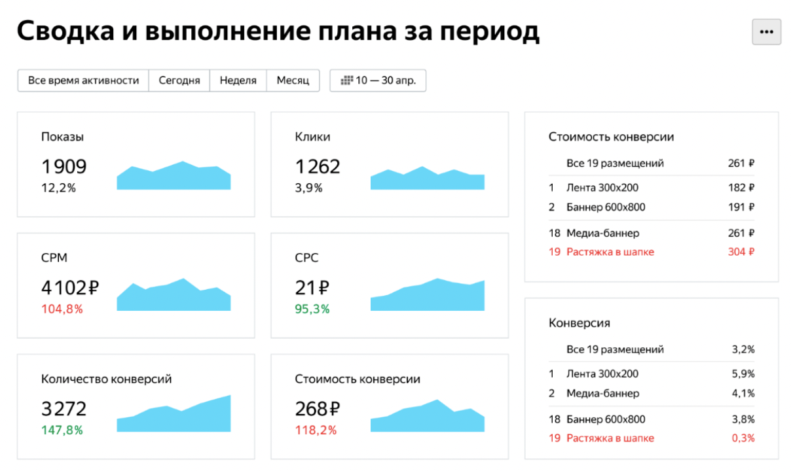Click the red 104,8% plan figure
Image resolution: width=791 pixels, height=471 pixels.
(x=62, y=309)
